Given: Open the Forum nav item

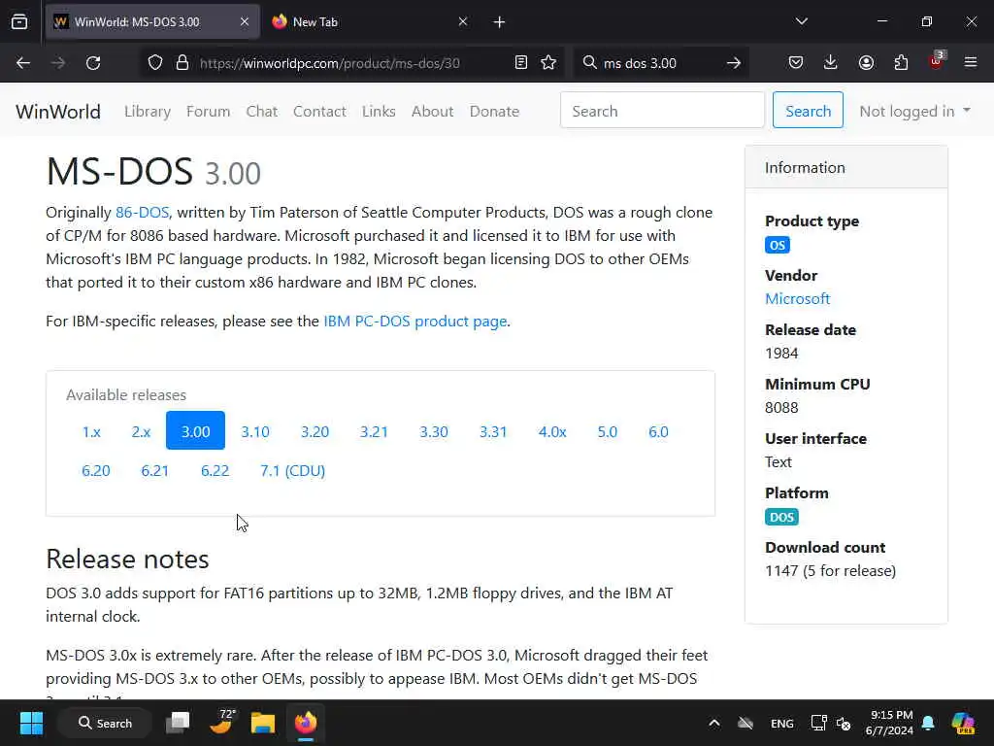Looking at the screenshot, I should tap(208, 112).
